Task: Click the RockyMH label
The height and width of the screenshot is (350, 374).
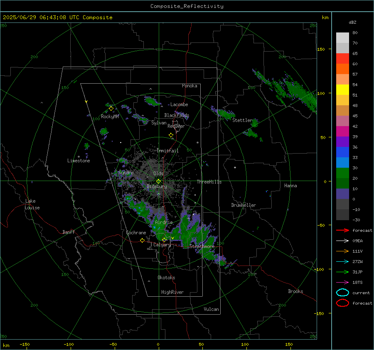Action: tap(110, 117)
